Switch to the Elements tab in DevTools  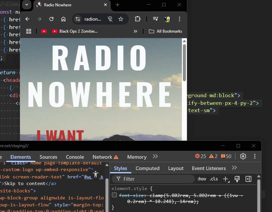coord(21,157)
